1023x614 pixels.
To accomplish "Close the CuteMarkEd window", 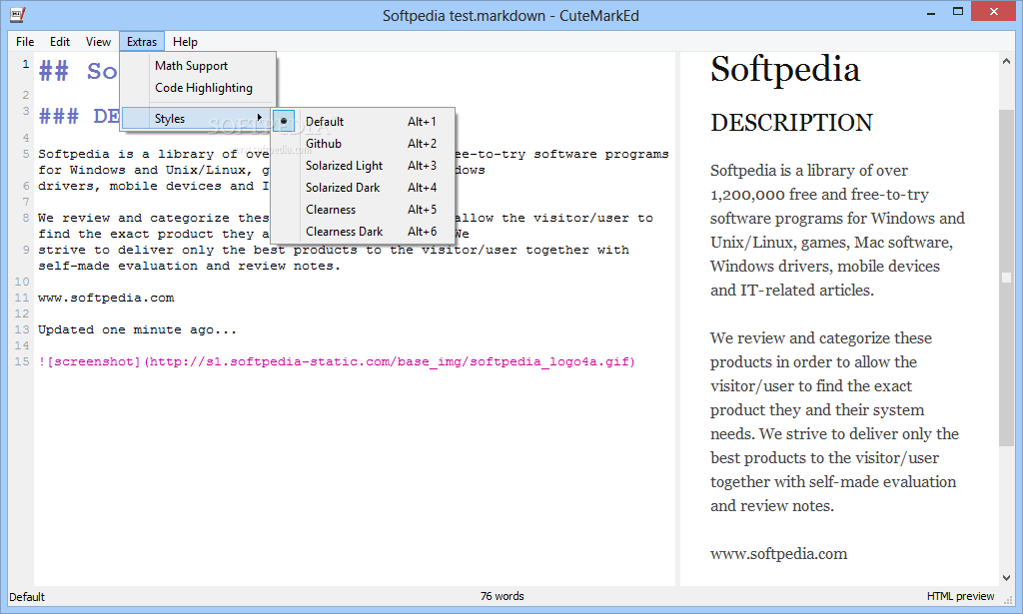I will pos(994,12).
